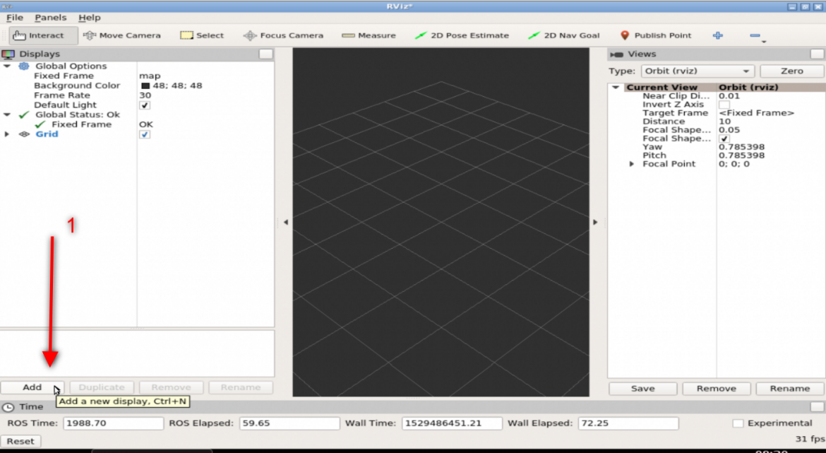Expand the Focal Point property
The image size is (826, 453).
pos(632,164)
